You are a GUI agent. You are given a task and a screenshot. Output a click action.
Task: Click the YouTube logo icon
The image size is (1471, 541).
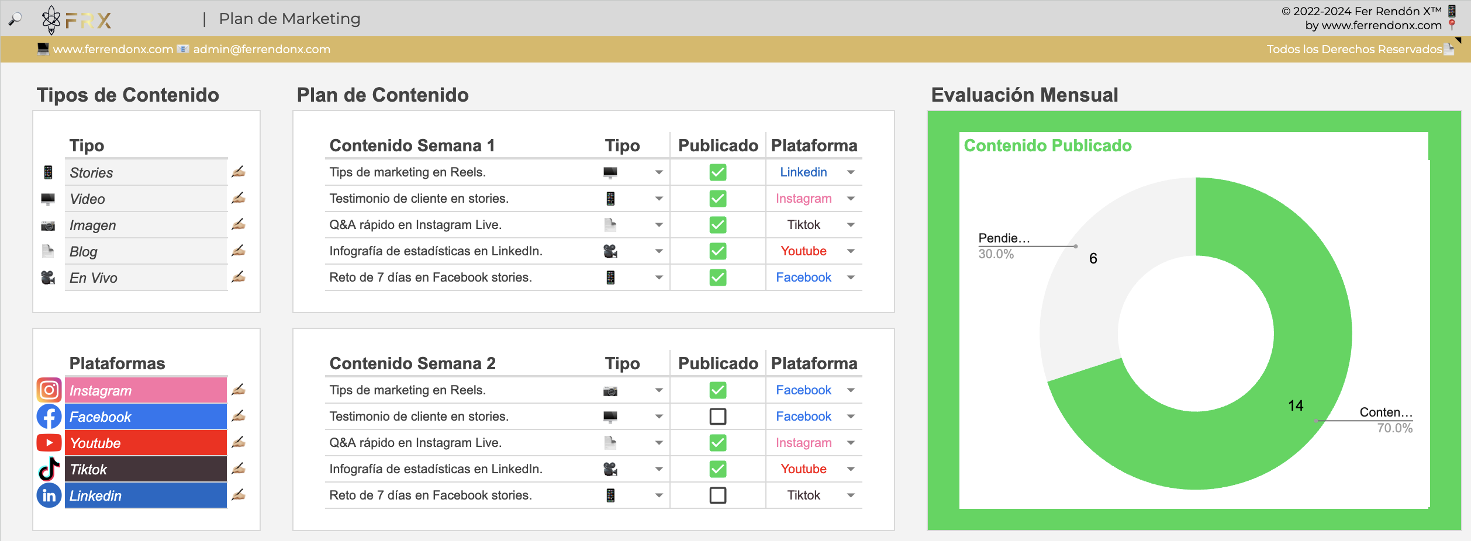[49, 443]
